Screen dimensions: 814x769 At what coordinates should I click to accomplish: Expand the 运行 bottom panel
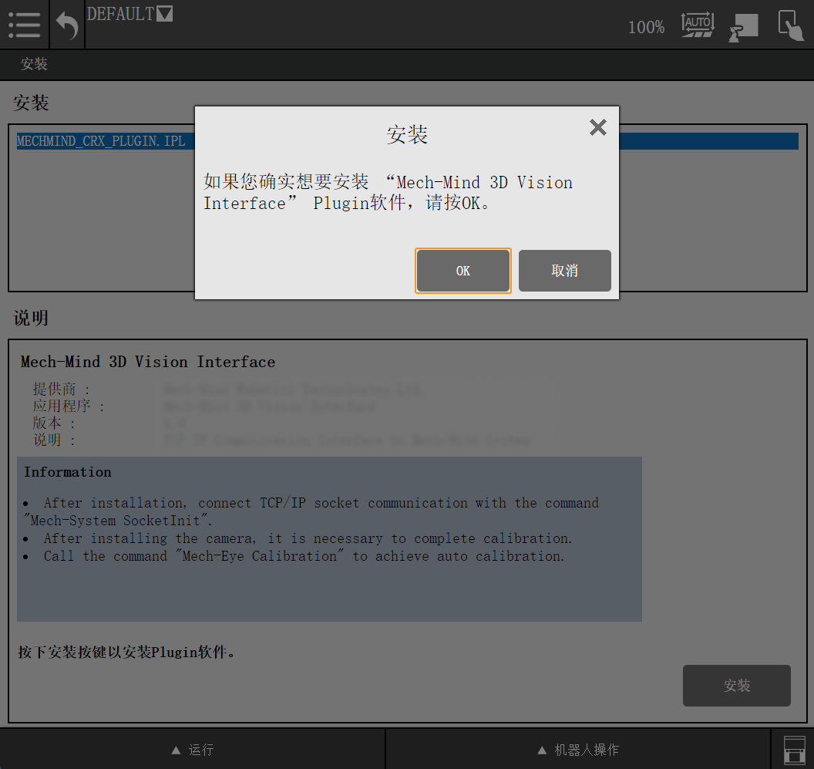(193, 749)
